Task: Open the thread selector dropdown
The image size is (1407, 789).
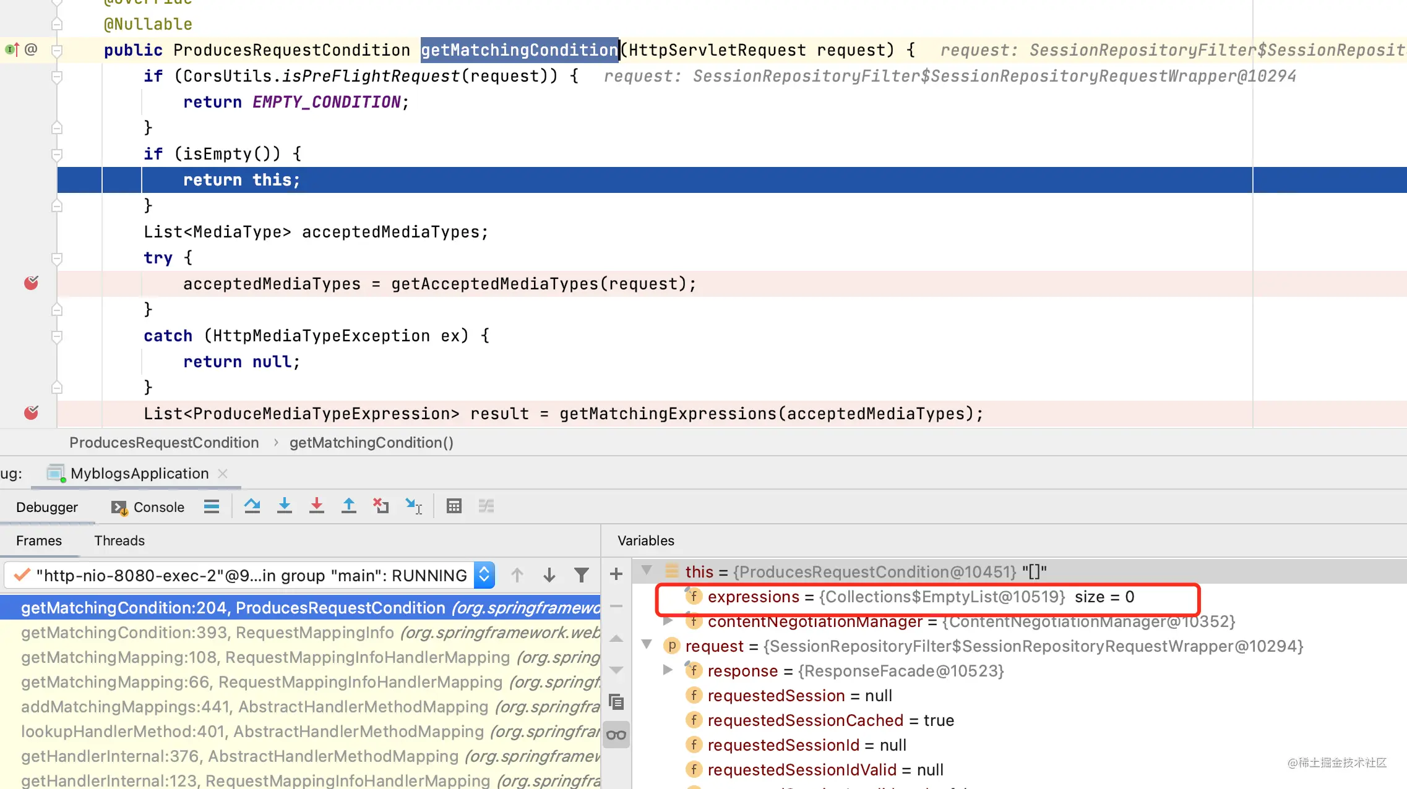Action: click(484, 576)
